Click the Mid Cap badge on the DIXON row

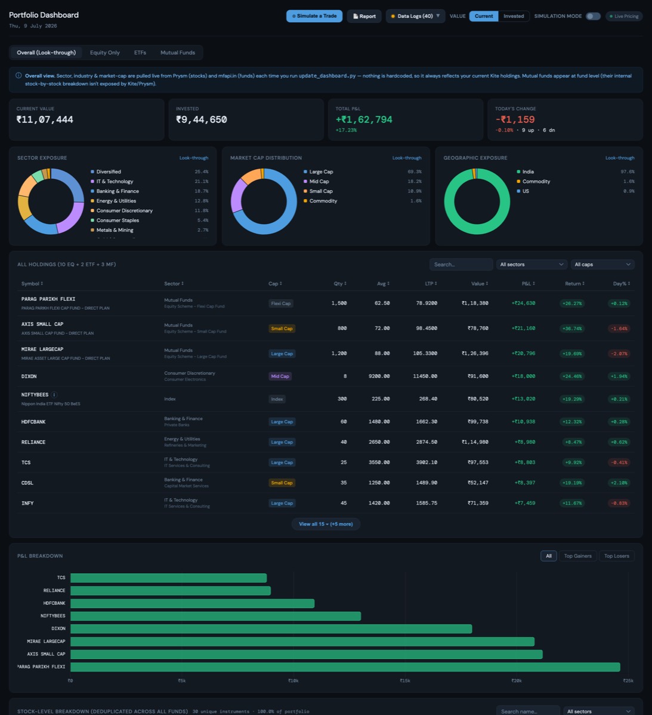(x=280, y=376)
